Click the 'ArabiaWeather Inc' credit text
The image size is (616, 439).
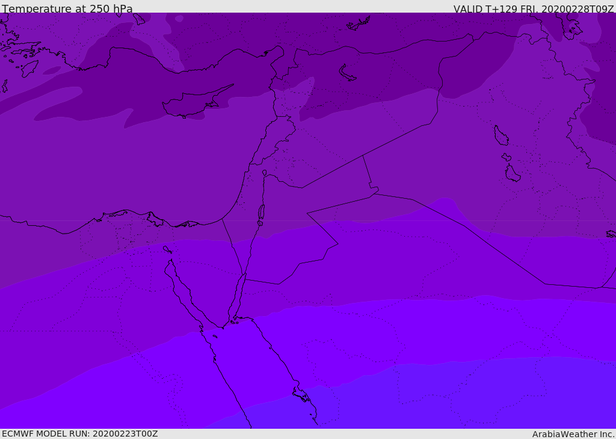(573, 434)
